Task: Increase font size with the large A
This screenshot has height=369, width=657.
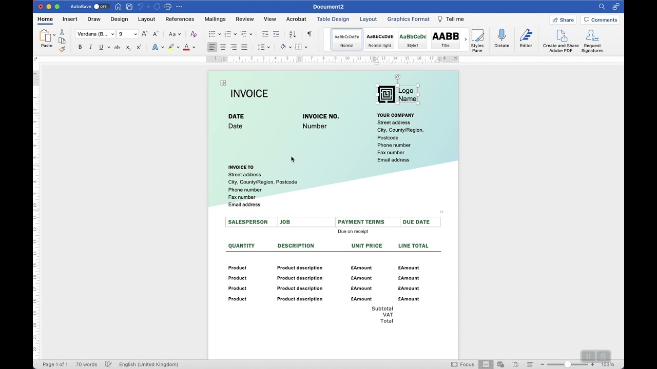Action: point(144,34)
